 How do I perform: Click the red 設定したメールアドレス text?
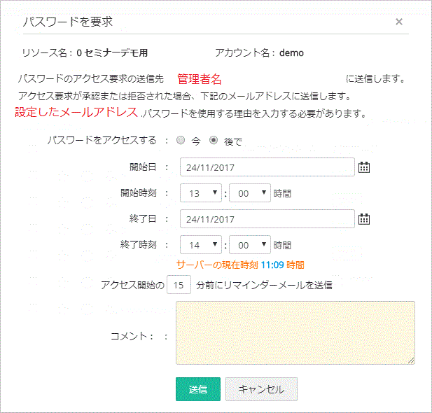(x=76, y=112)
